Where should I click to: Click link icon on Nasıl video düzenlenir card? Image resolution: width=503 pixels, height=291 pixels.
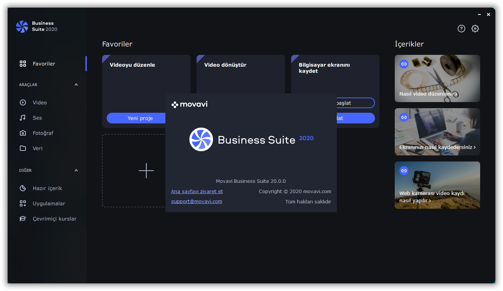point(404,64)
